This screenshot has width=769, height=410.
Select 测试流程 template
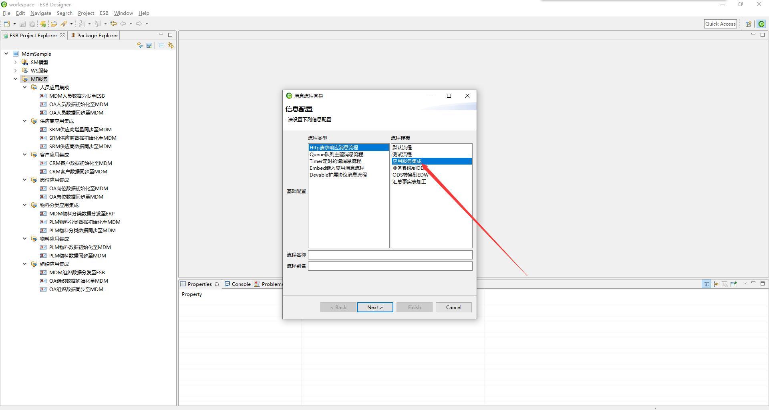(x=402, y=154)
